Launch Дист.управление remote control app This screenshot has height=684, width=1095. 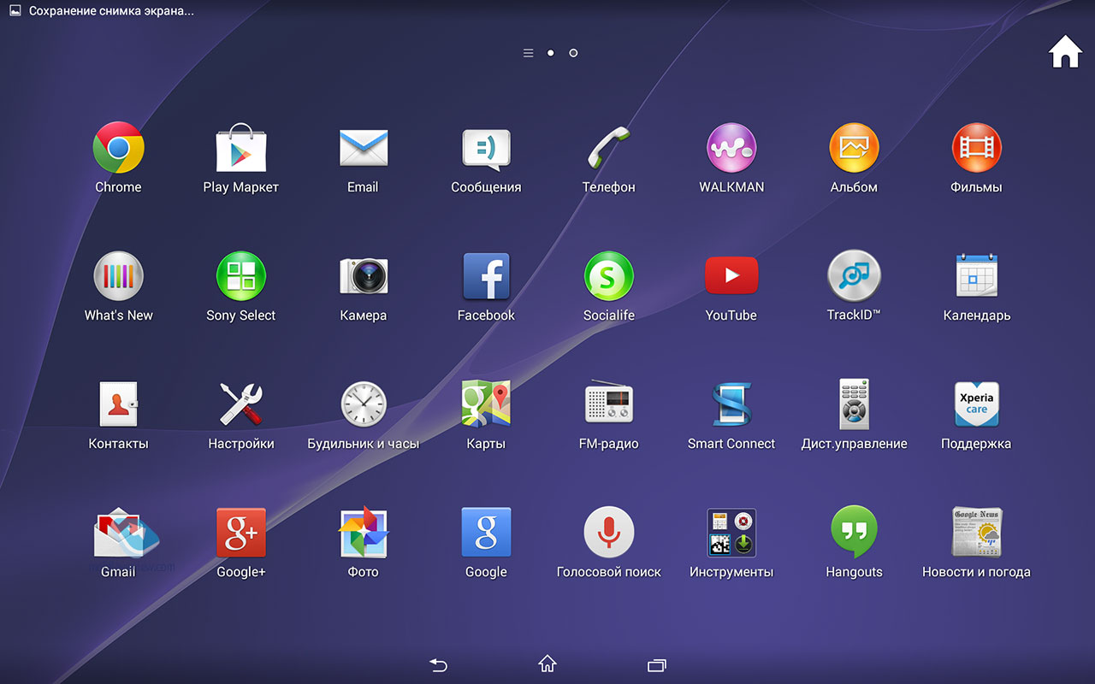click(854, 404)
